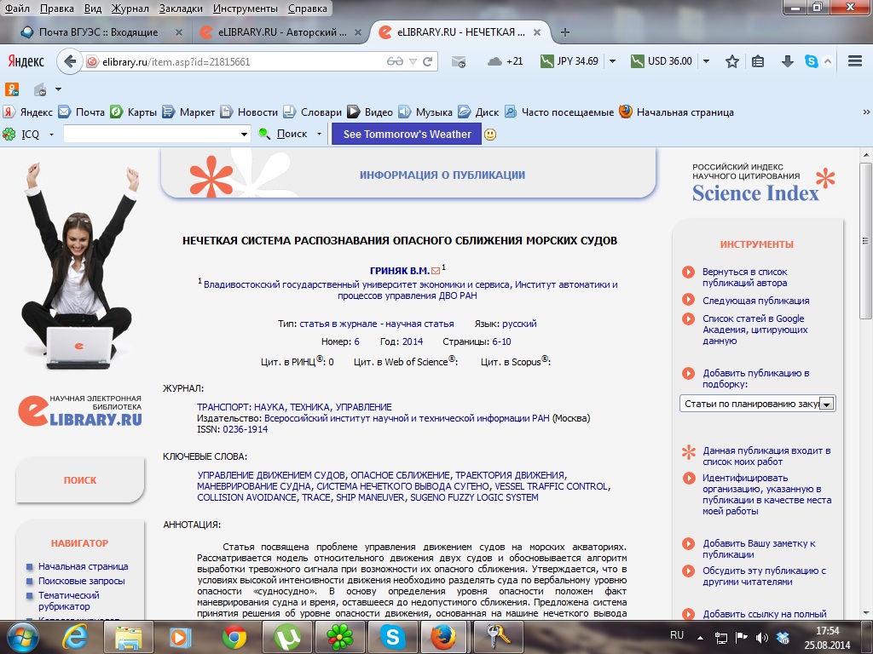Open the collection selection dropdown in the tools panel
This screenshot has width=873, height=654.
(826, 404)
